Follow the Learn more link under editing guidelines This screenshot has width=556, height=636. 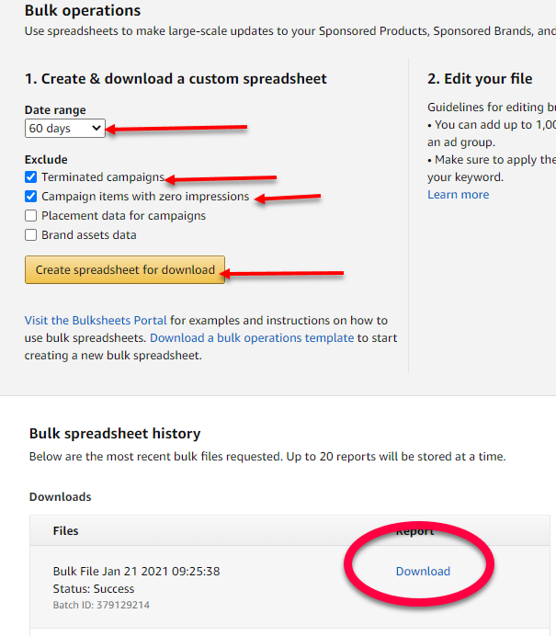click(459, 195)
